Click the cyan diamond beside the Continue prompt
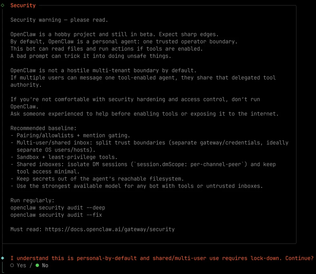 click(x=3, y=258)
